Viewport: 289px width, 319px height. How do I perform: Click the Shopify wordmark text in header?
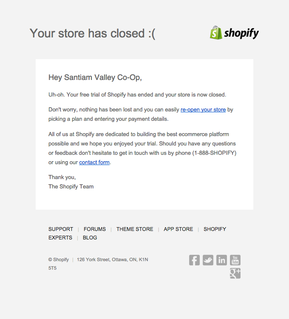click(x=241, y=33)
